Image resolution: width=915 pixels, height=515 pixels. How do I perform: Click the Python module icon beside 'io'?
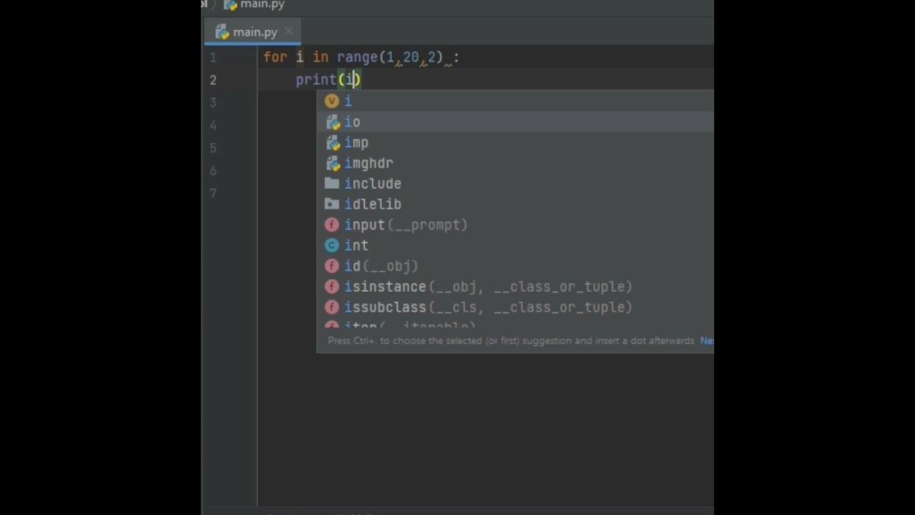[332, 122]
